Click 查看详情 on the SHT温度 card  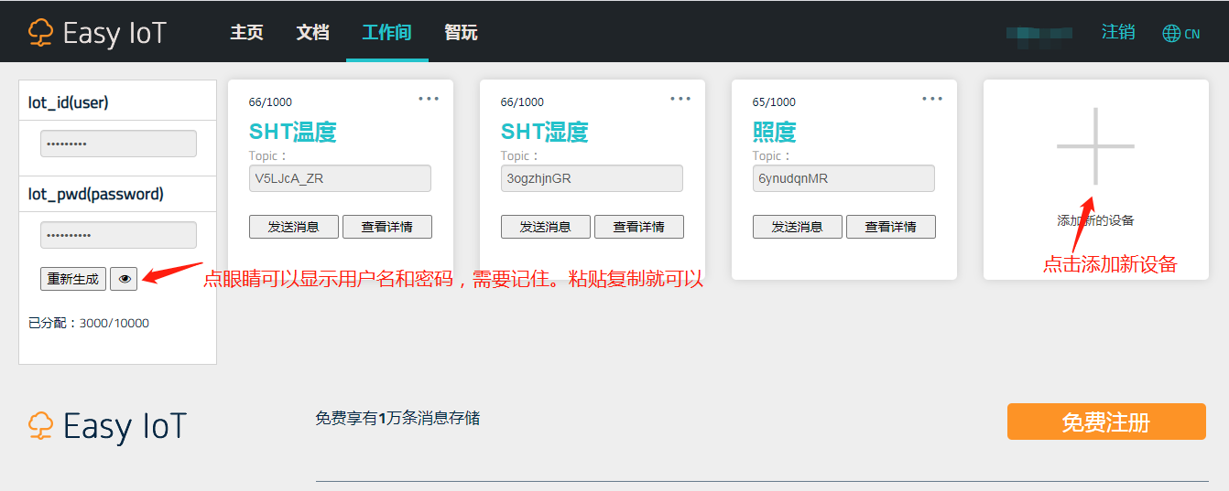pyautogui.click(x=387, y=227)
